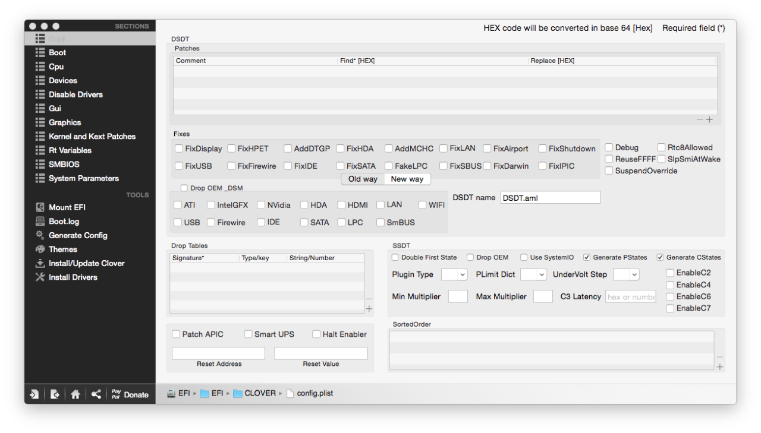Enable the Patch APIC checkbox
The image size is (761, 433).
(176, 334)
